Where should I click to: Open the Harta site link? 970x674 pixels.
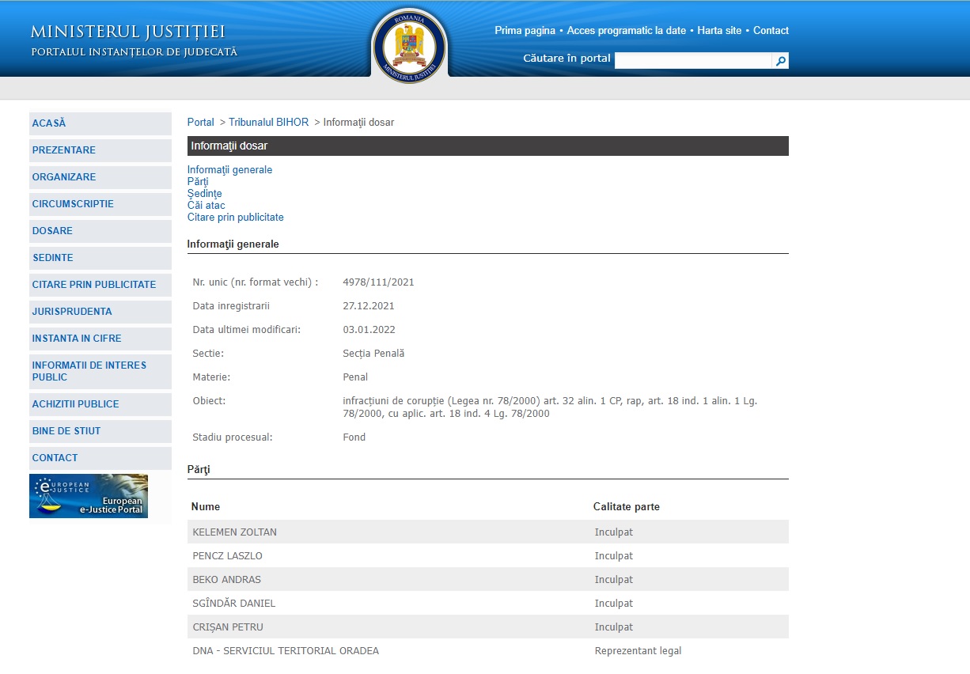[x=719, y=31]
